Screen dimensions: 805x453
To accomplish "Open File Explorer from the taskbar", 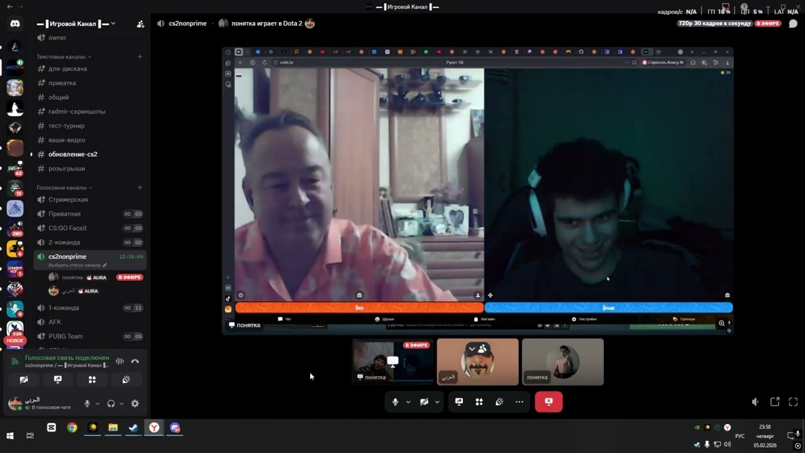I will tap(113, 428).
